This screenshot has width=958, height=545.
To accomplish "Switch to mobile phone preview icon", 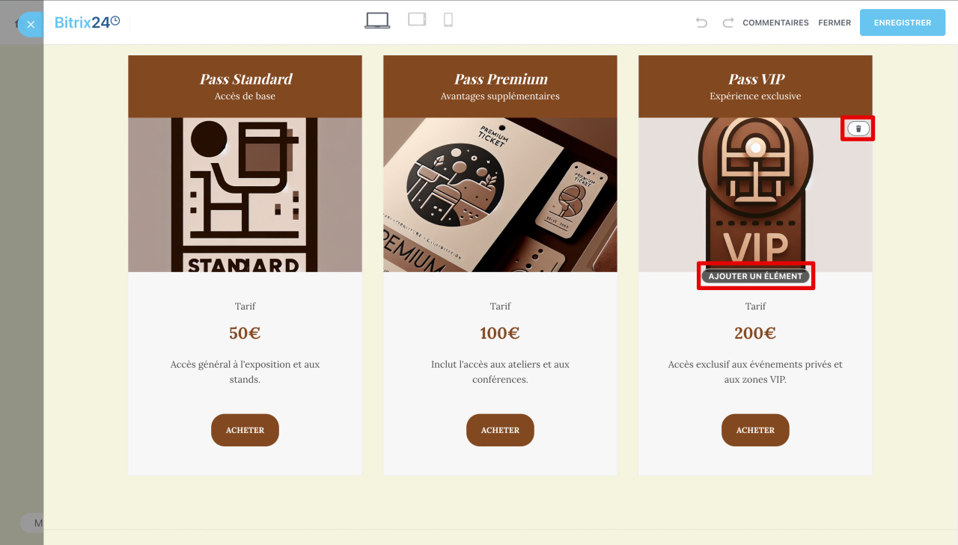I will (x=448, y=20).
